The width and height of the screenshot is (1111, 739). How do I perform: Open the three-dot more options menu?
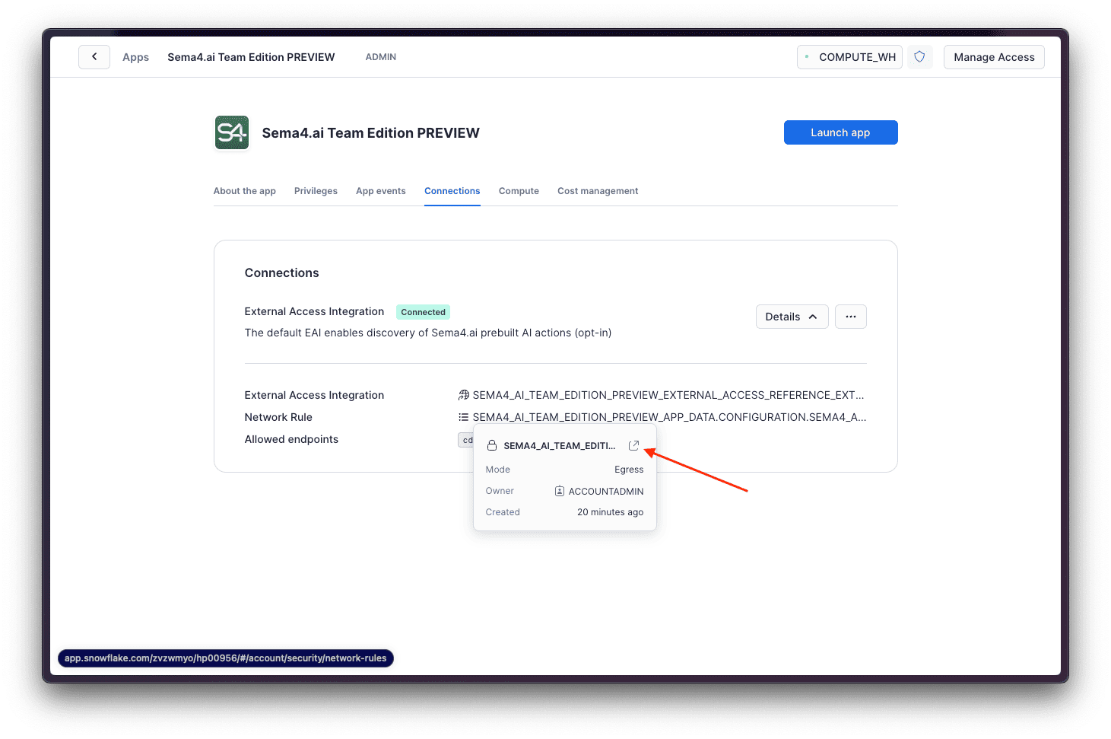click(x=851, y=317)
